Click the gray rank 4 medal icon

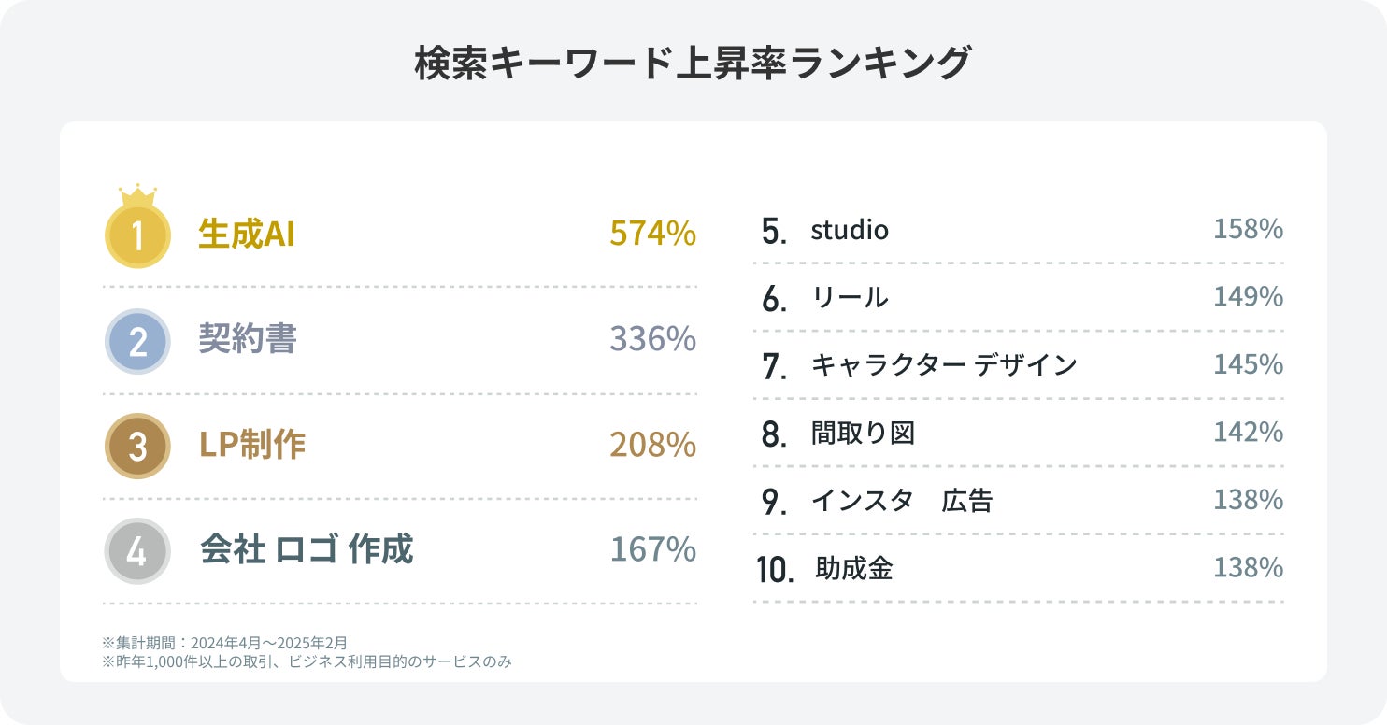[137, 551]
